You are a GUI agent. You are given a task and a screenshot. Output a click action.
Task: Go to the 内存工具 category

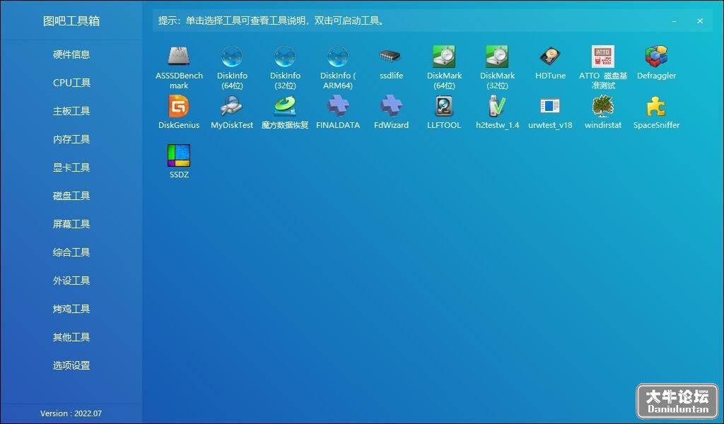(x=71, y=139)
